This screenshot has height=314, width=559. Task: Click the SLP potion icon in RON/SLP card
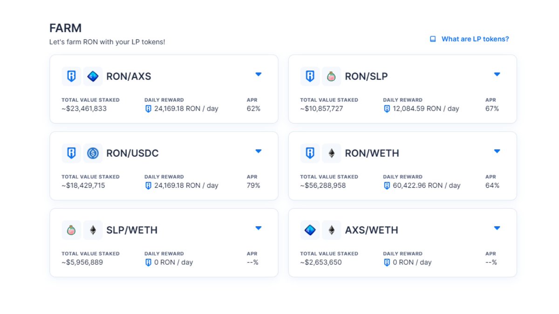click(x=331, y=76)
